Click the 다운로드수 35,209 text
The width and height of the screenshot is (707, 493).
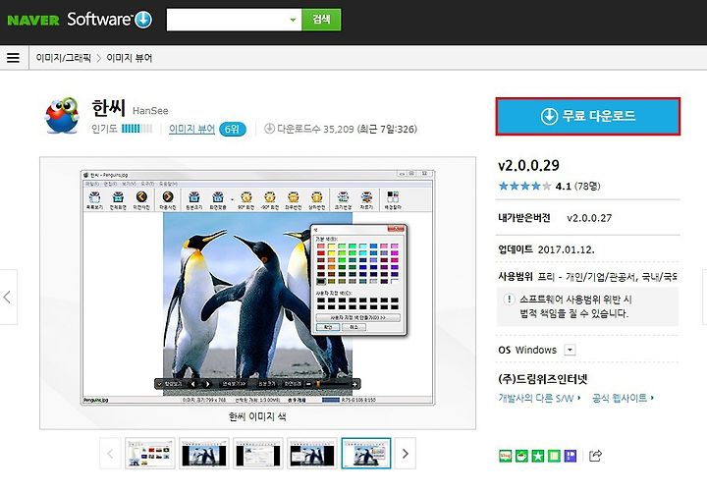click(x=315, y=129)
